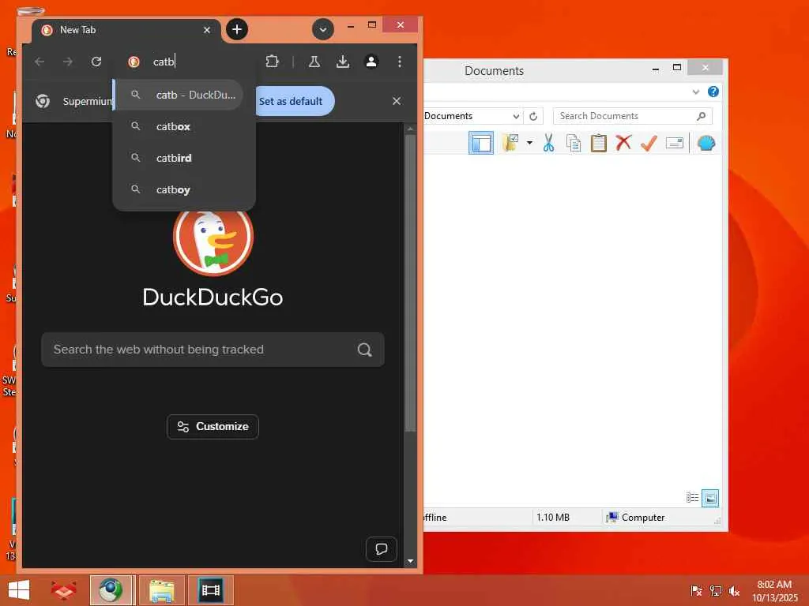
Task: Click the browser forward arrow
Action: coord(68,62)
